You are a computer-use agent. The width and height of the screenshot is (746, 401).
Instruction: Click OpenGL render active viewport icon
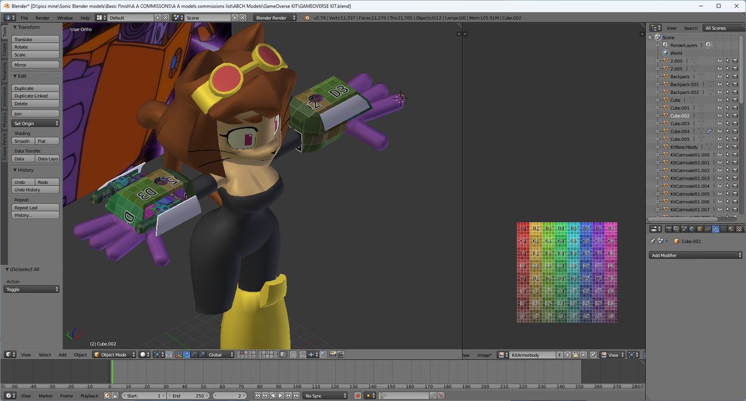(333, 354)
